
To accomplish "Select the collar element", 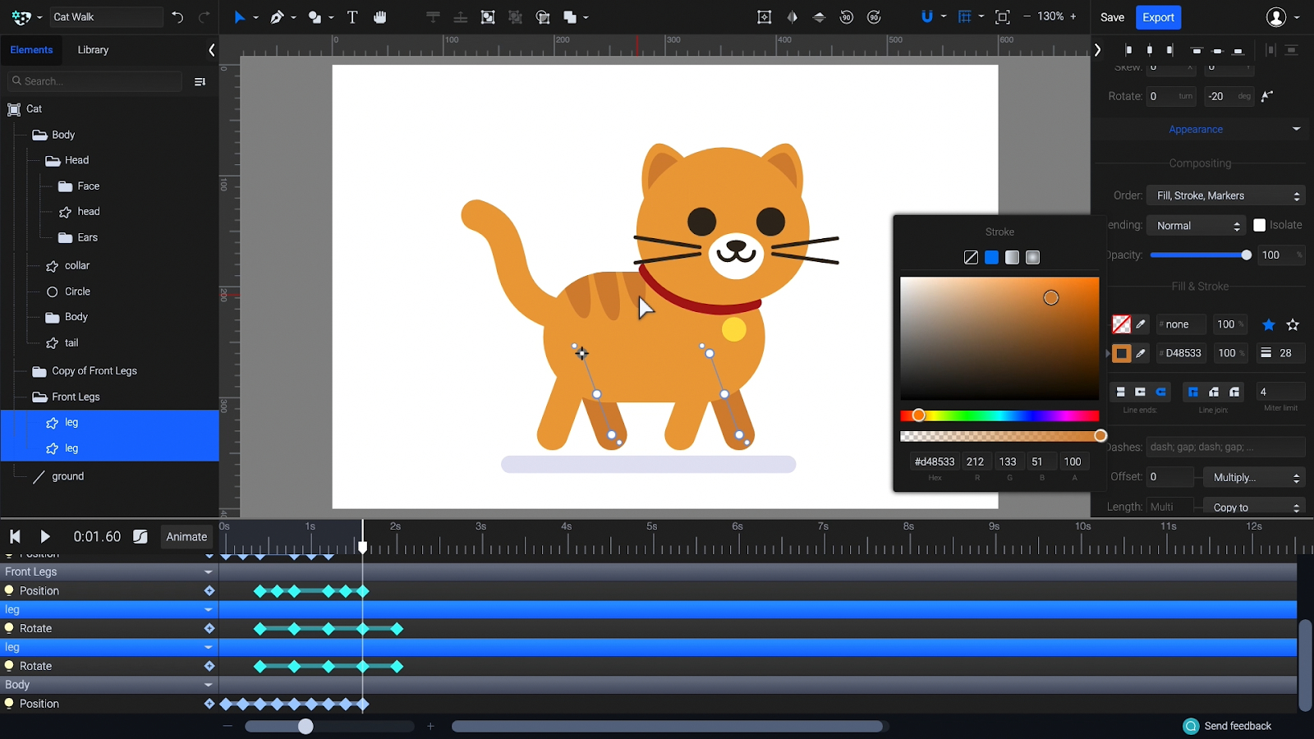I will coord(77,266).
